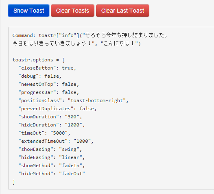Click the hideEasing linear line
Screen dimensions: 214x194
(51, 157)
